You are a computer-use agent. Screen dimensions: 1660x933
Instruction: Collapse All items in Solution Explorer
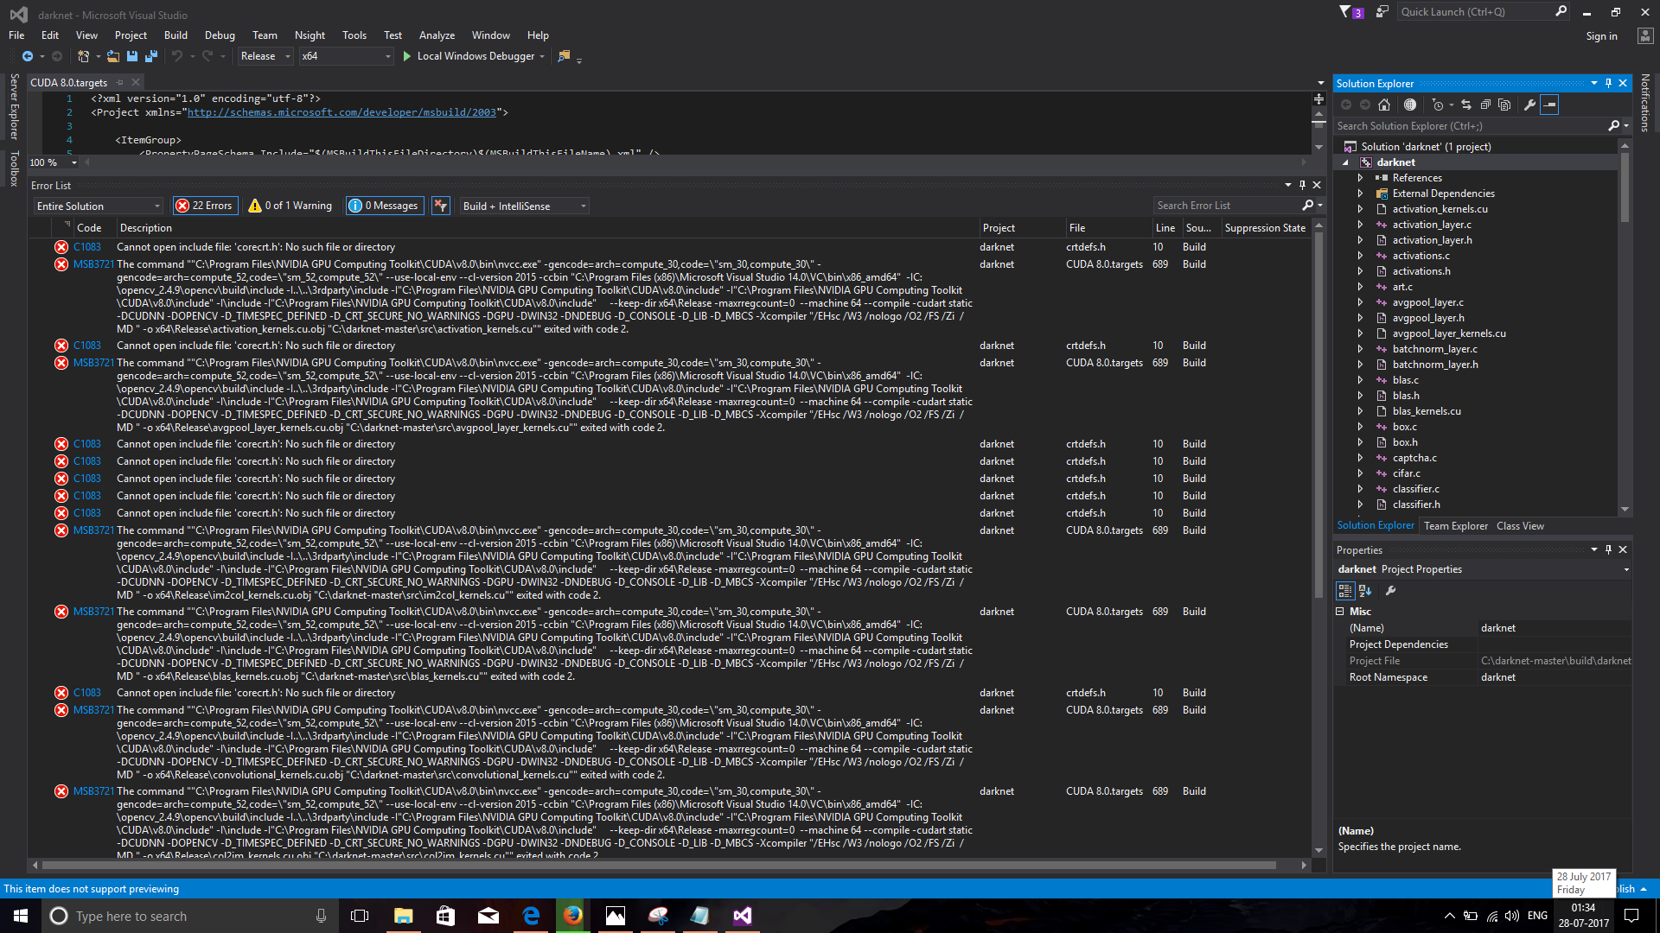(1485, 105)
